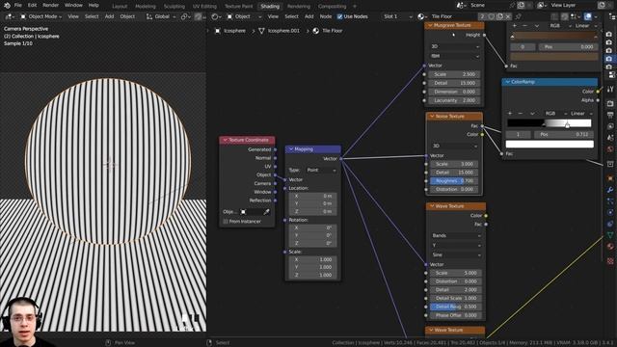Click the eyedropper in the Texture Coordinate node

tap(266, 212)
